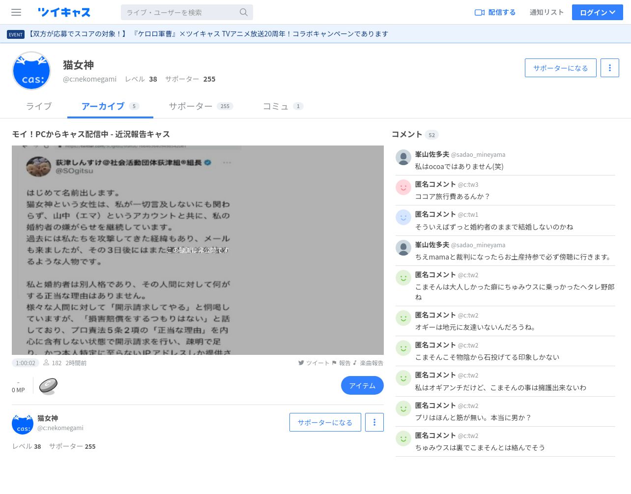Switch to the ライブ tab
Viewport: 631px width, 494px height.
pyautogui.click(x=39, y=106)
